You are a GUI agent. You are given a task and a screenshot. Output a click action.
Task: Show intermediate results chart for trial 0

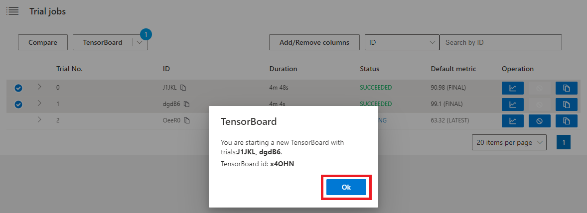coord(513,88)
